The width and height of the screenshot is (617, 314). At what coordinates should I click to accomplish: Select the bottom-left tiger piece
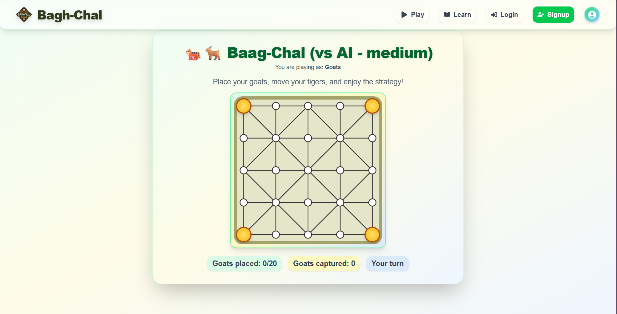coord(244,235)
